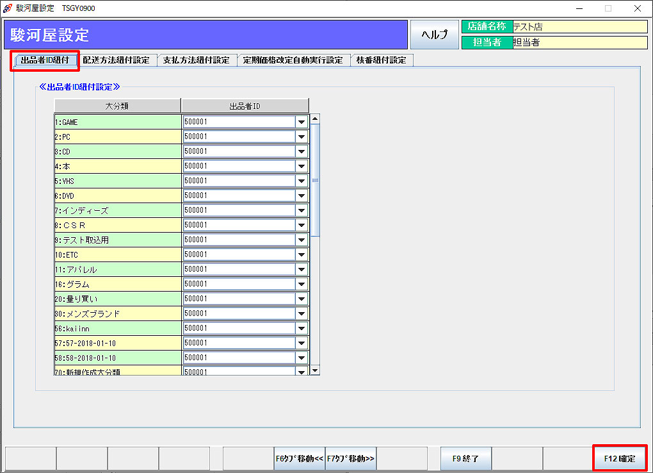
Task: Open the 出品者ID紐付 tab
Action: click(45, 60)
